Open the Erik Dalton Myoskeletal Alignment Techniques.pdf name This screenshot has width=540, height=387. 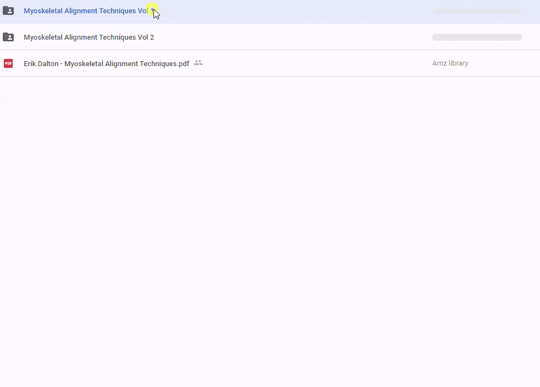[106, 64]
